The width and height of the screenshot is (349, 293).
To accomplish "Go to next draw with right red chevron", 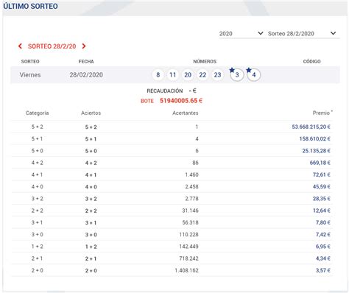I will coord(84,46).
